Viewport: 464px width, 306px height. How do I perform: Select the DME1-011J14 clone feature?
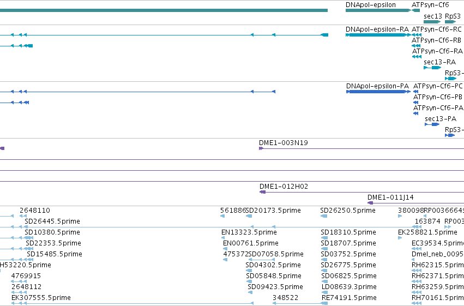[x=416, y=203]
